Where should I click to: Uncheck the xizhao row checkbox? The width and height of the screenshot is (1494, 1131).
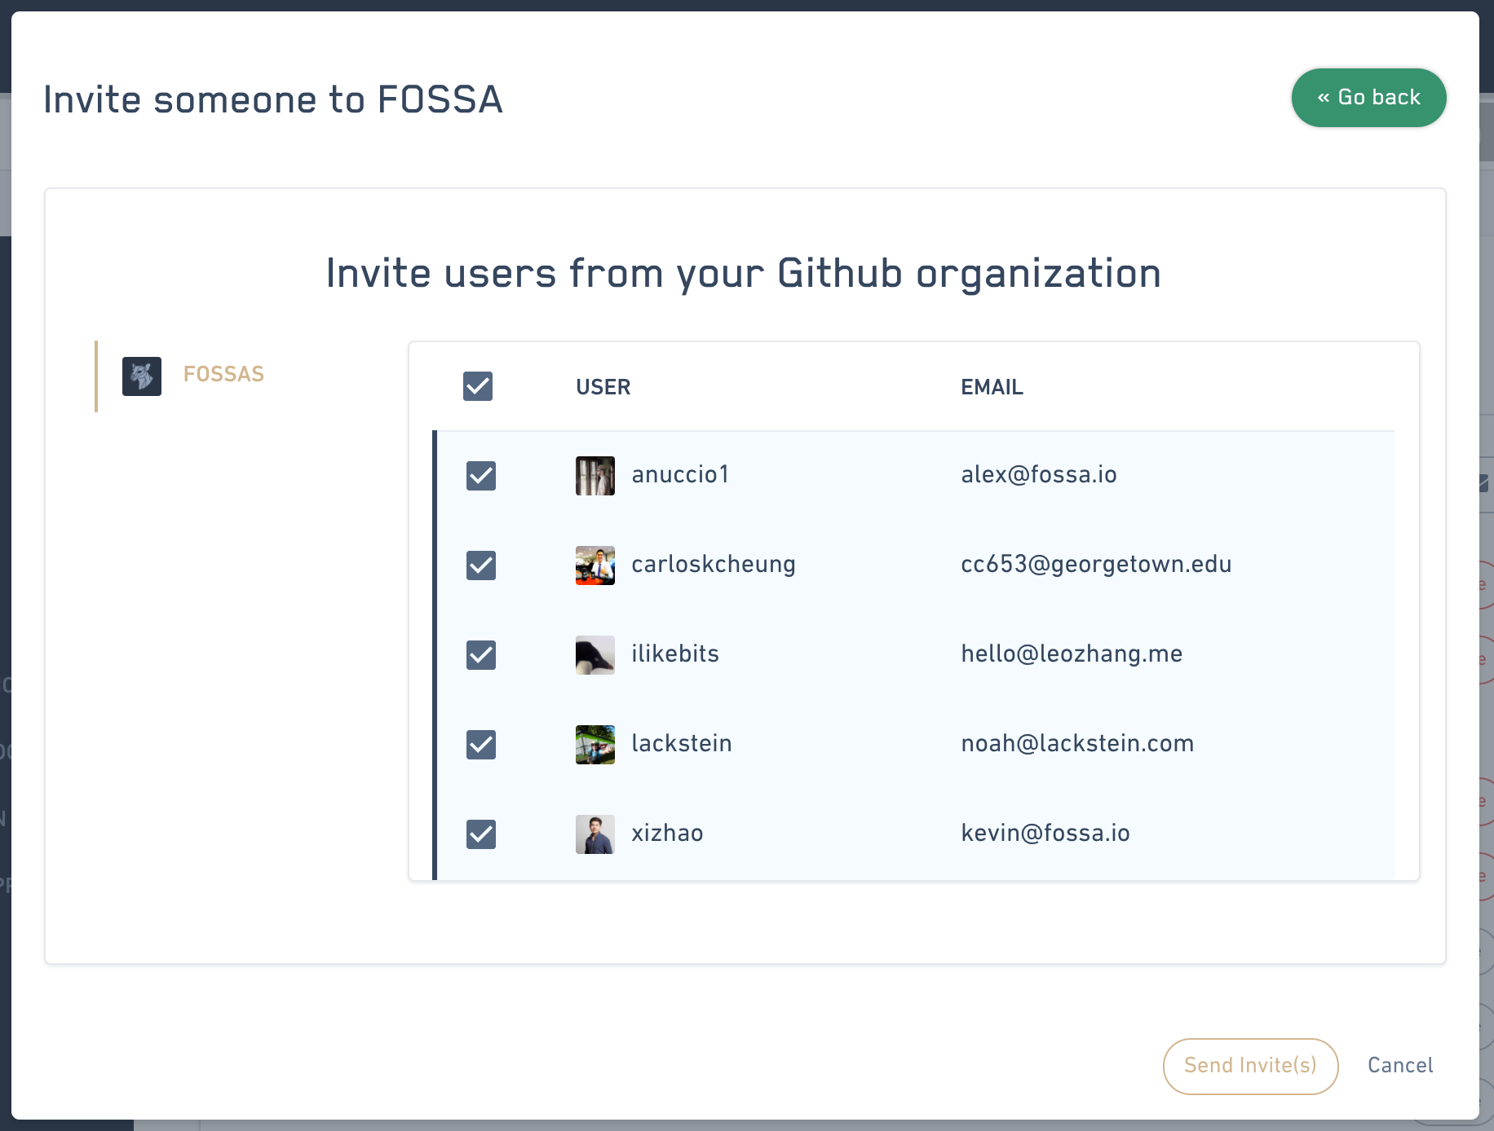pos(481,834)
